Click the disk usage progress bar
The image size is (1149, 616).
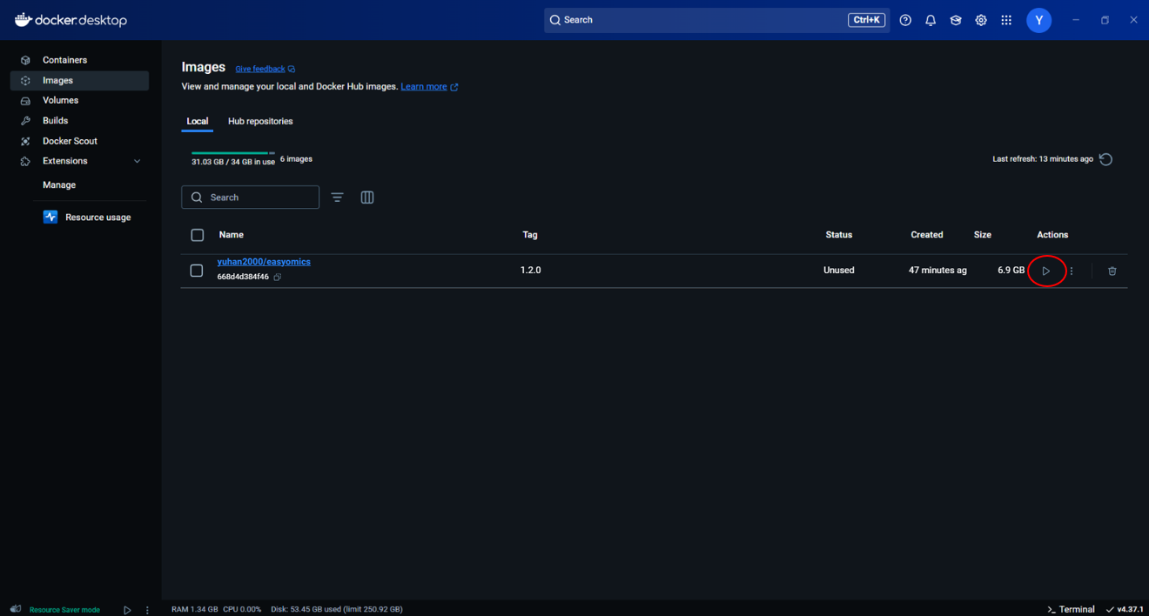pos(233,153)
